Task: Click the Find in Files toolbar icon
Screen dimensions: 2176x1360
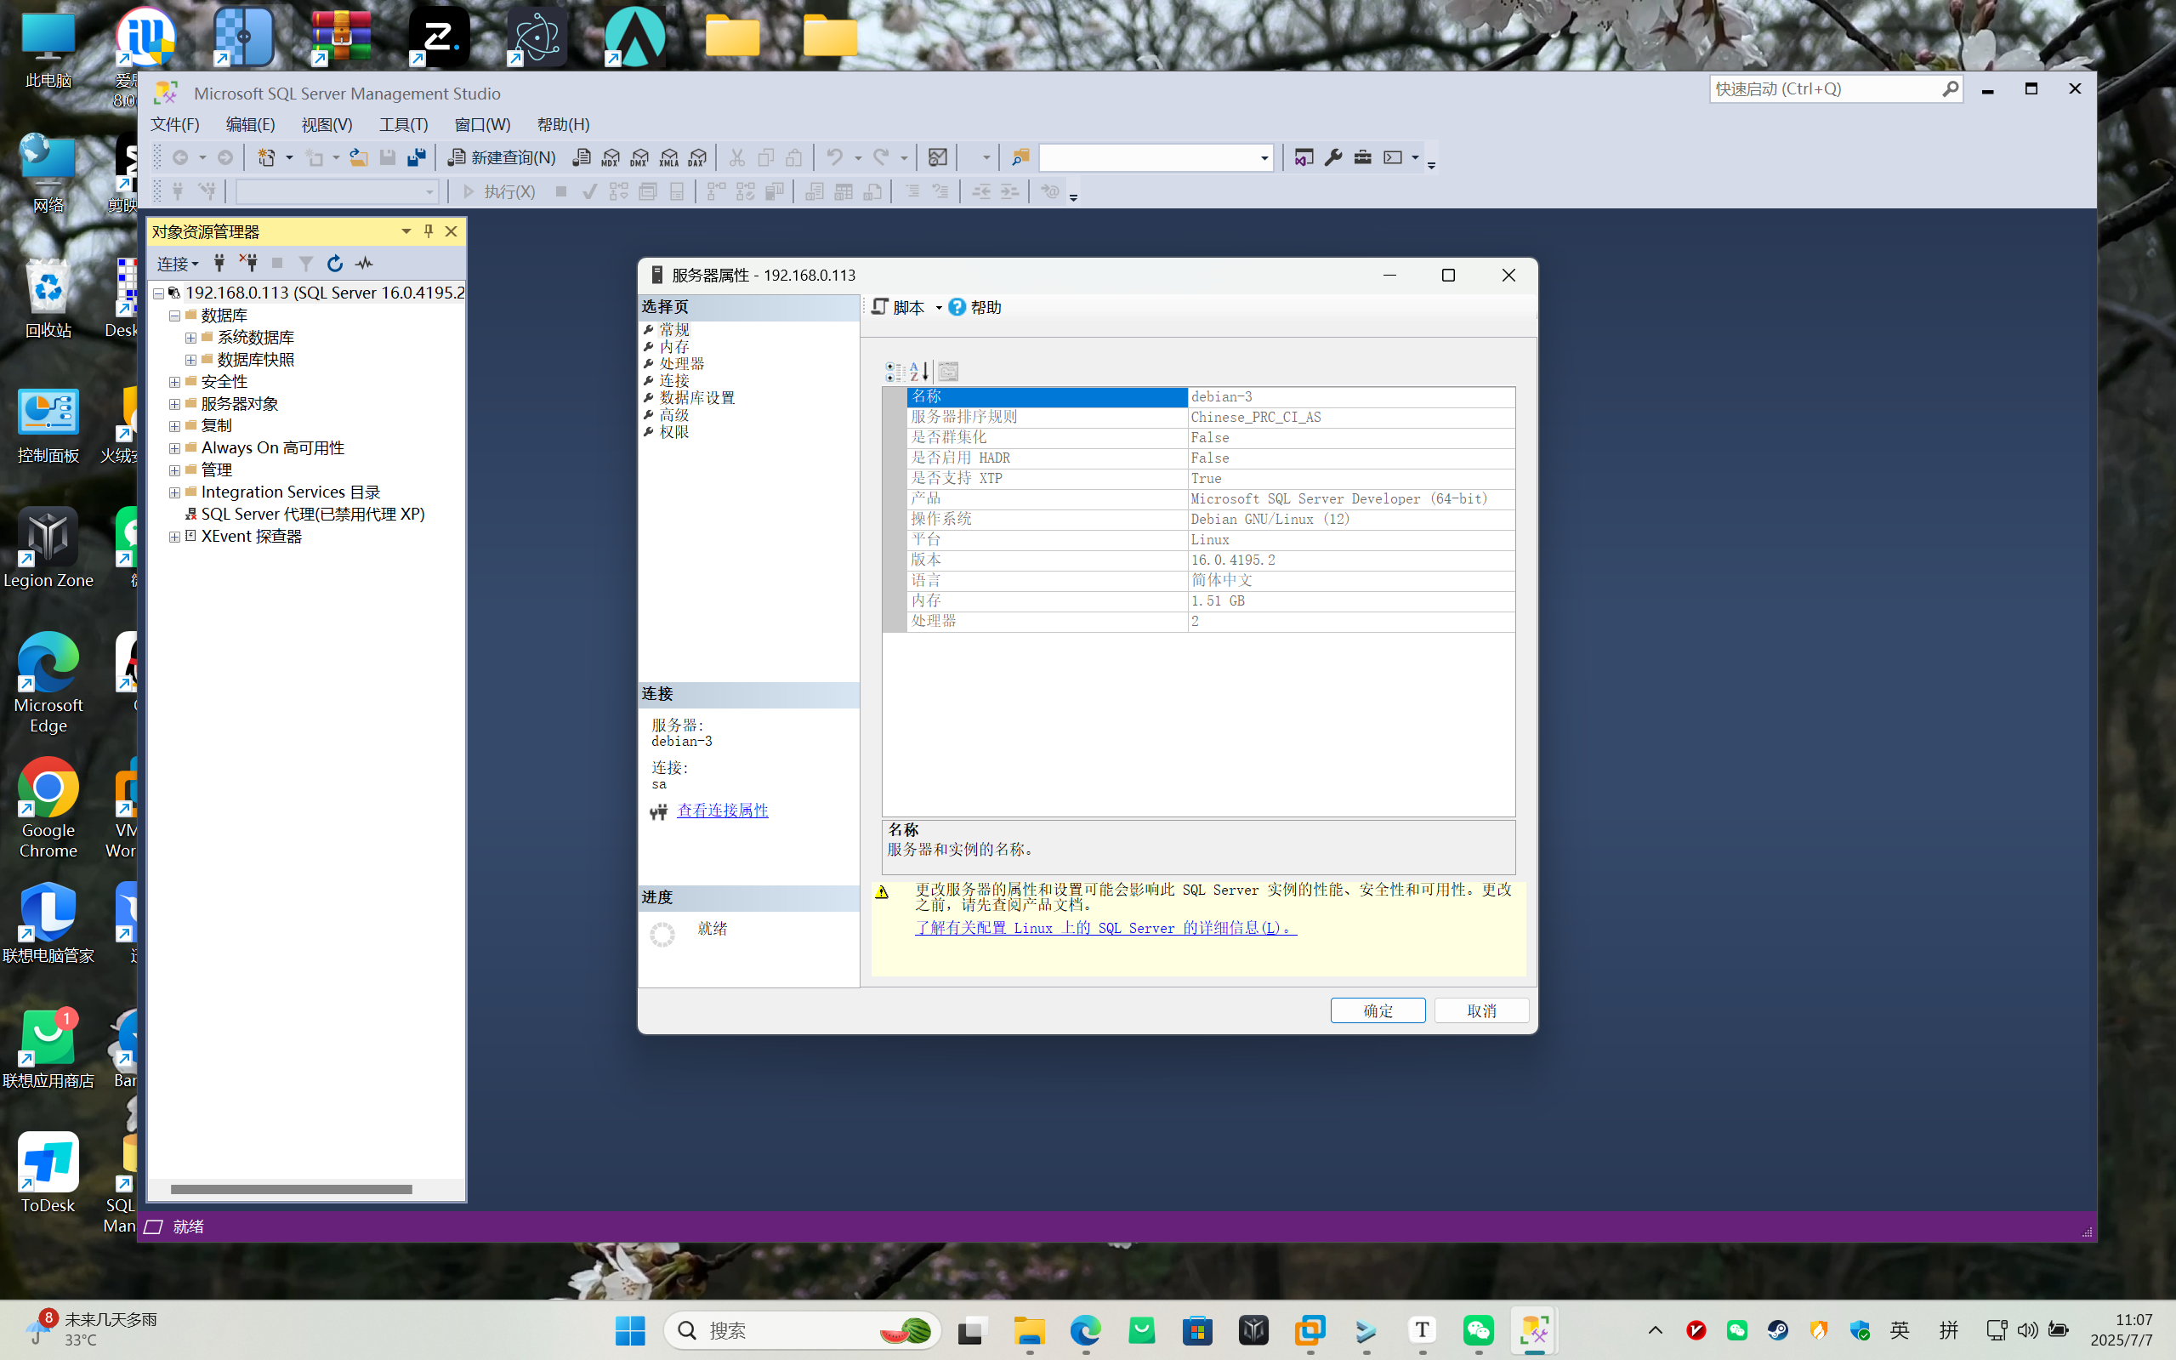Action: tap(1020, 157)
